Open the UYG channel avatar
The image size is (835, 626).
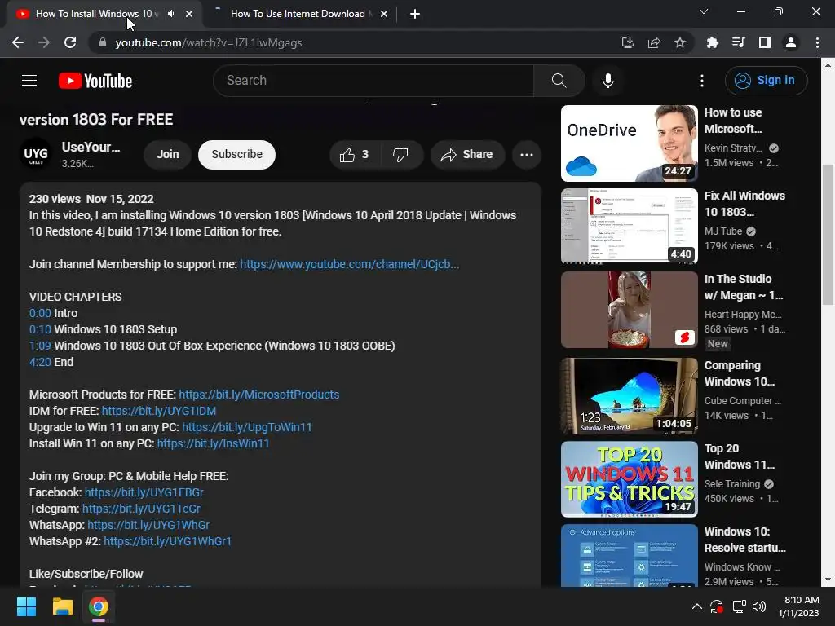tap(36, 154)
